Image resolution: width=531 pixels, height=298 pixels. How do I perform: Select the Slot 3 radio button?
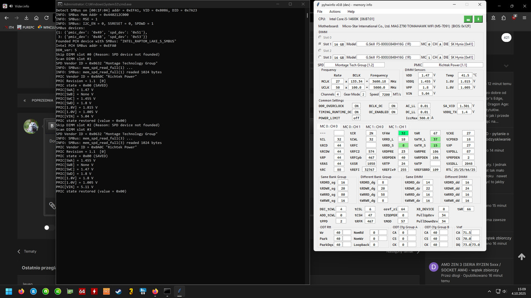(320, 57)
